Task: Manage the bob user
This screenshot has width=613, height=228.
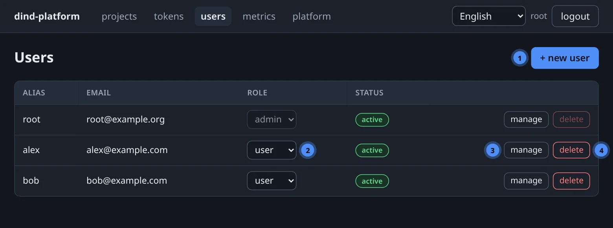Action: 526,181
